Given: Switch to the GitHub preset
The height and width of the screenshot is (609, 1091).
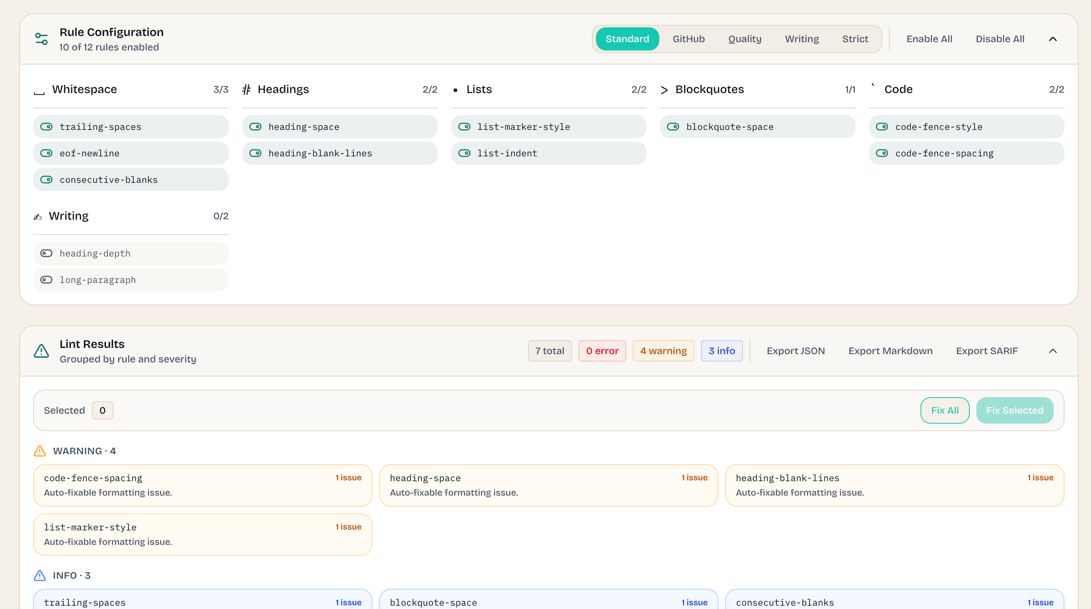Looking at the screenshot, I should click(x=689, y=38).
